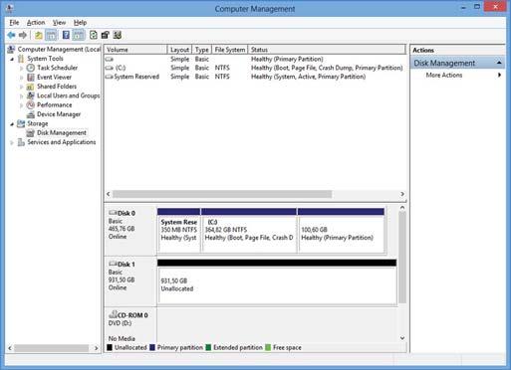Sort by the File System column header
The height and width of the screenshot is (370, 511).
[230, 50]
